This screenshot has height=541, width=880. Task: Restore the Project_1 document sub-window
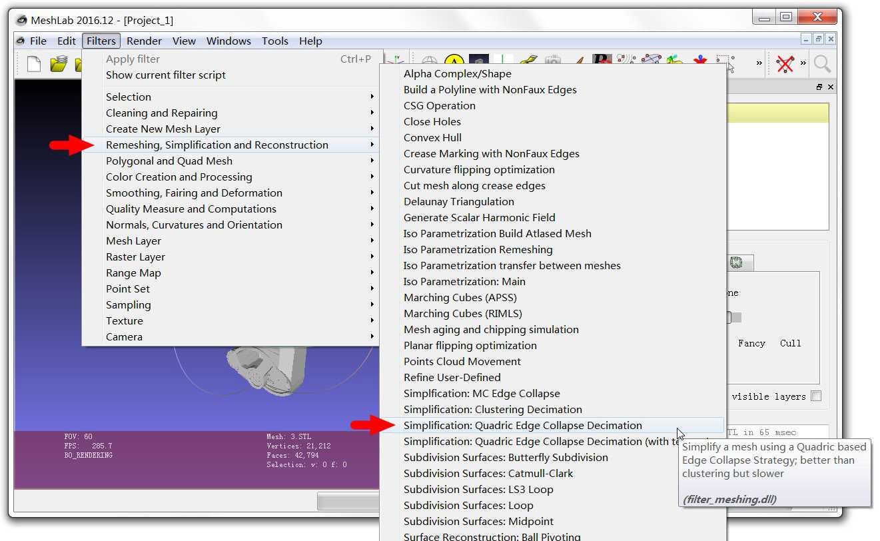tap(819, 39)
